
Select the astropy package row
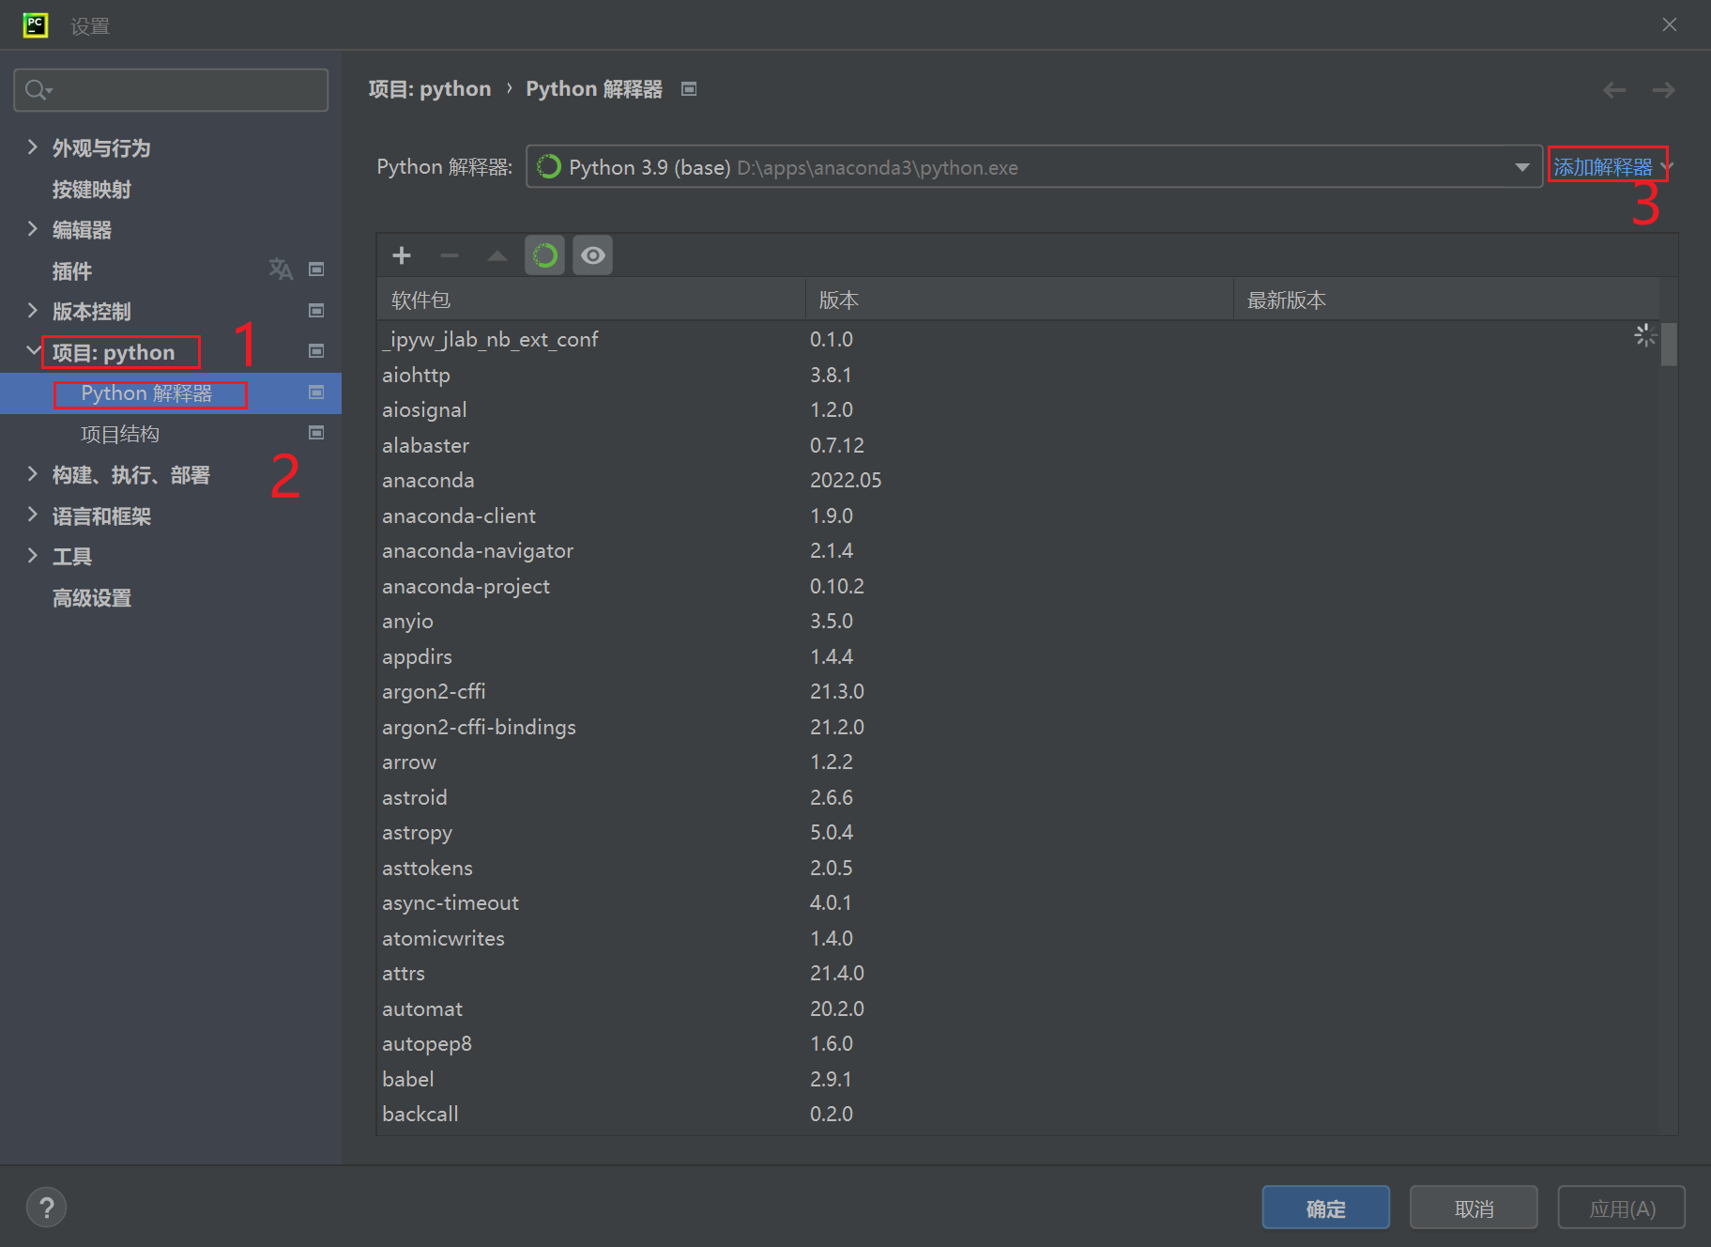click(x=1017, y=833)
